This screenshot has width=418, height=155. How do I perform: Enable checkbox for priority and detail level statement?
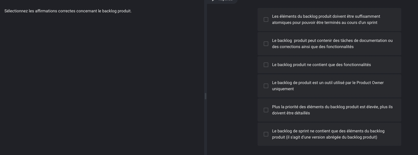click(x=266, y=110)
